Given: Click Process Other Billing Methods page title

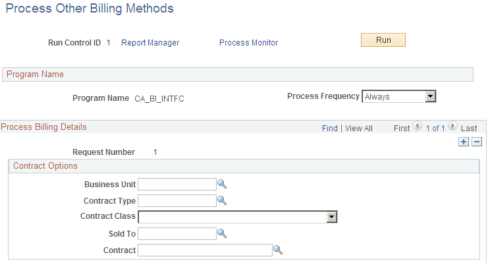Looking at the screenshot, I should click(x=90, y=9).
